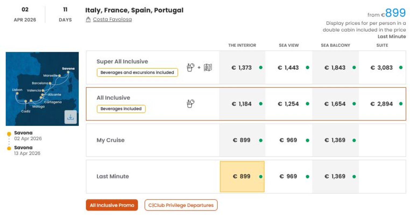The image size is (410, 215).
Task: Click the All Inclusive beverages glass icon
Action: point(190,103)
